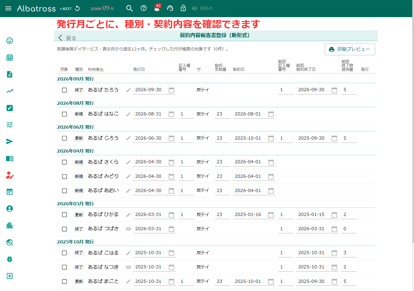Open 契約日 calendar picker for あるば ひかる
Screen dimensions: 414x291
[271, 215]
